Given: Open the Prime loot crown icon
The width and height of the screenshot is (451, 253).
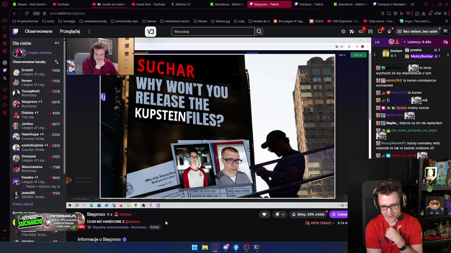Looking at the screenshot, I should [x=361, y=31].
